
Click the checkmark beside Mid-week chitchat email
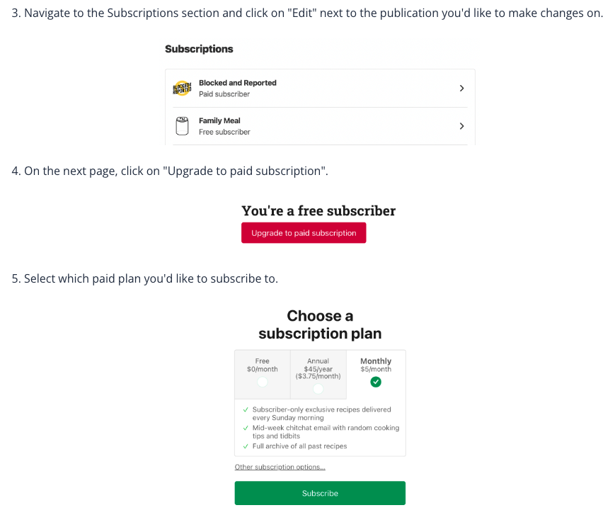tap(246, 428)
